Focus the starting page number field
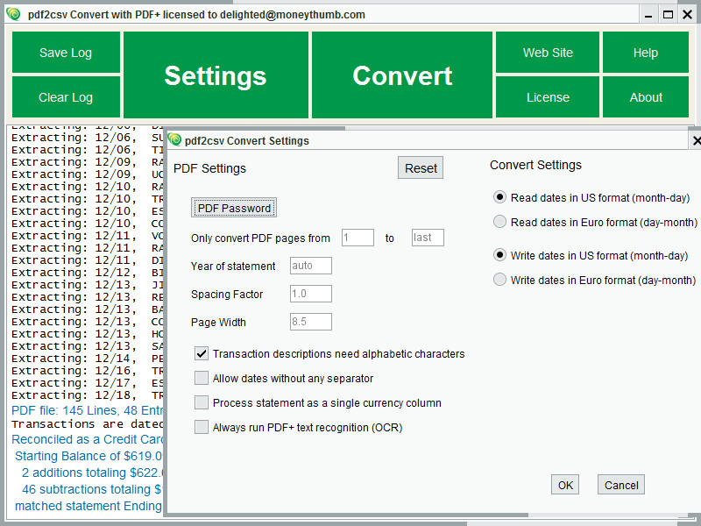Image resolution: width=701 pixels, height=526 pixels. [358, 238]
